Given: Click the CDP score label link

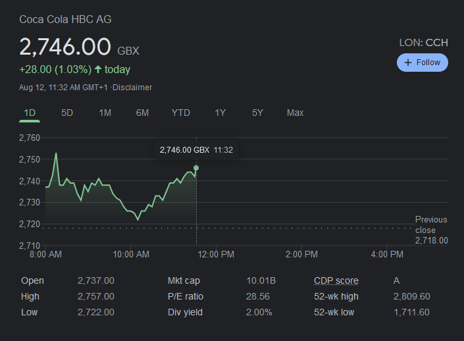Looking at the screenshot, I should tap(336, 280).
